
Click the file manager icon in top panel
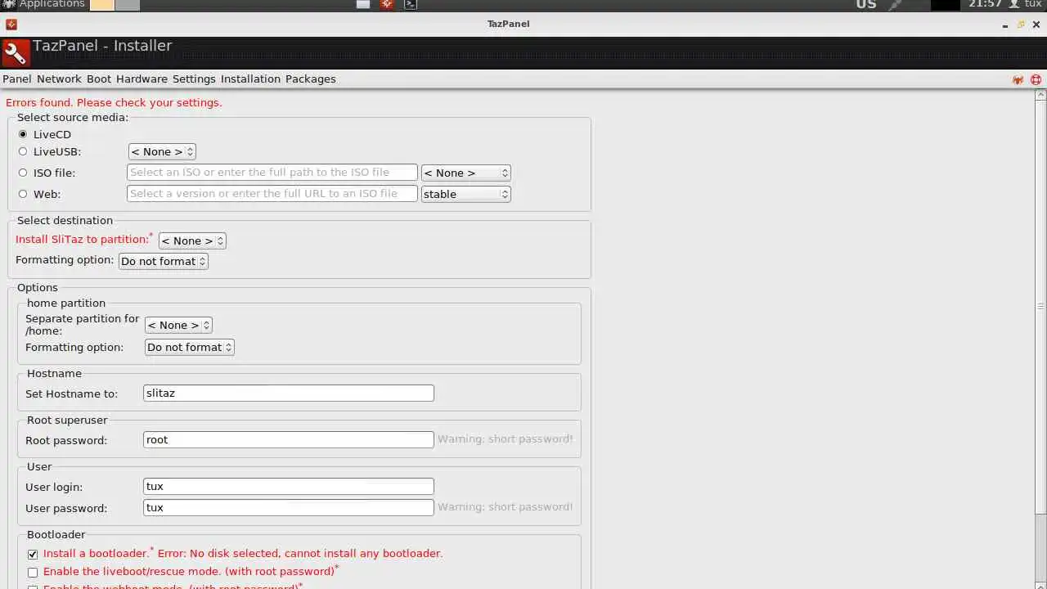tap(364, 4)
